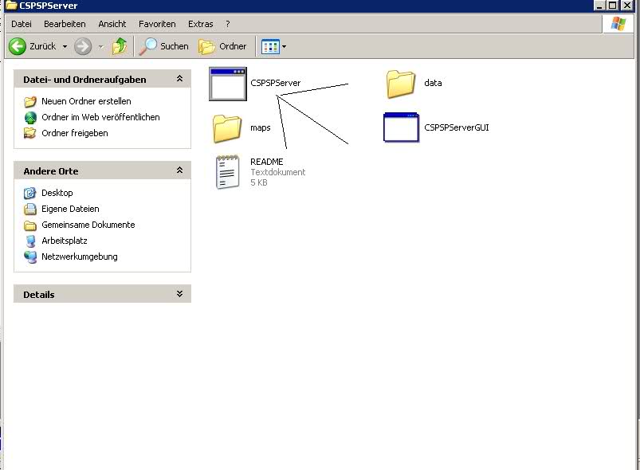This screenshot has width=640, height=470.
Task: Select the data folder icon
Action: point(401,84)
